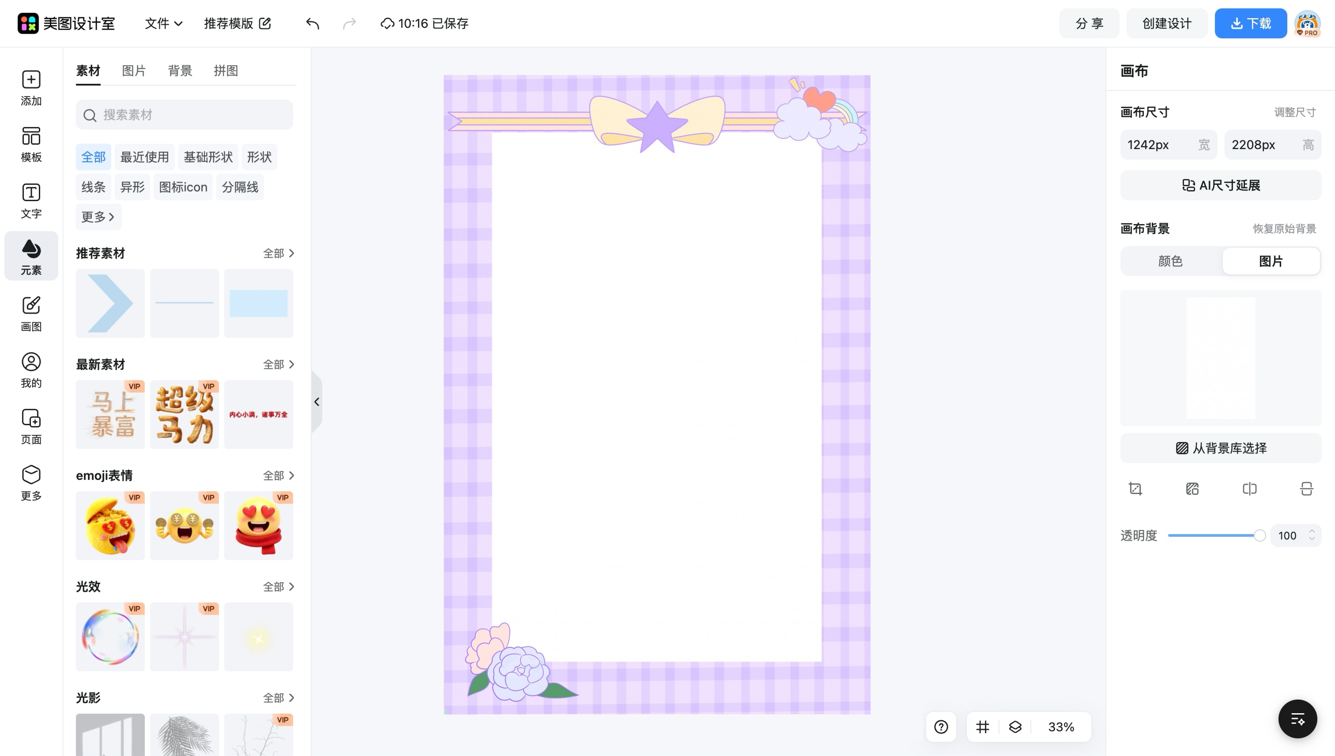Image resolution: width=1335 pixels, height=756 pixels.
Task: Open the 画图 drawing sidebar panel
Action: 31,314
